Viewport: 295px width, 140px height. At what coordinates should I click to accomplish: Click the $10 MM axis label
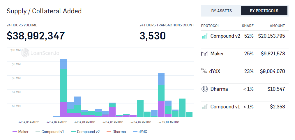pos(15,50)
